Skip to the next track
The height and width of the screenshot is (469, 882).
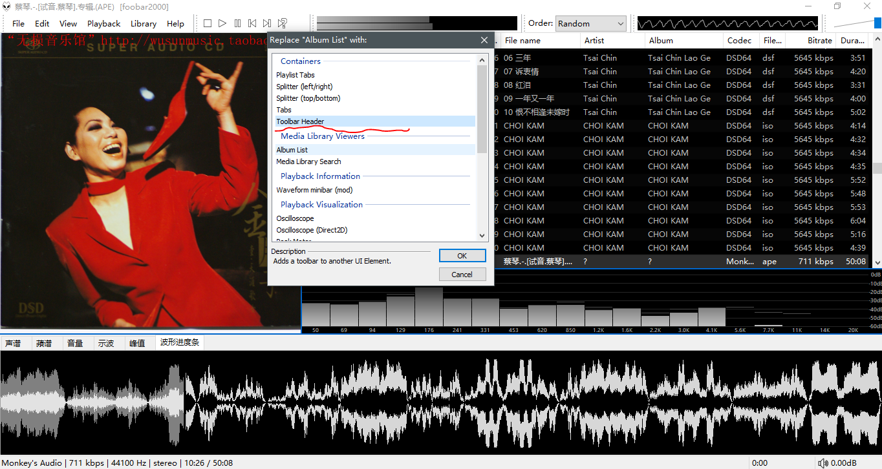tap(268, 23)
